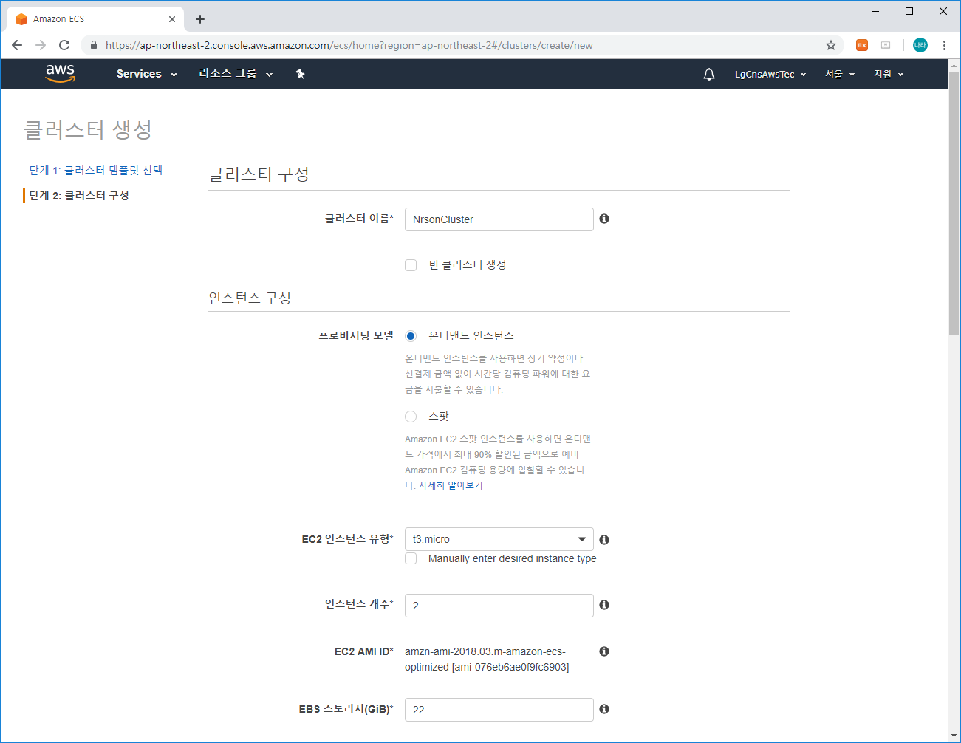The image size is (961, 743).
Task: Open a new browser tab with plus icon
Action: pyautogui.click(x=200, y=19)
